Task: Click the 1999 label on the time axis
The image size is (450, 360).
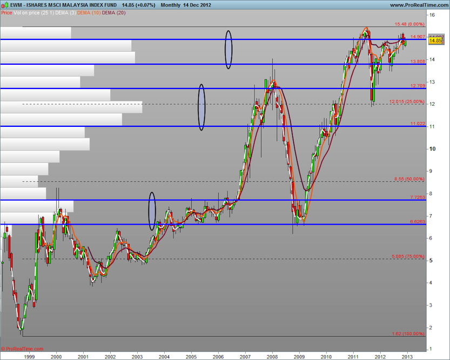Action: pyautogui.click(x=29, y=357)
